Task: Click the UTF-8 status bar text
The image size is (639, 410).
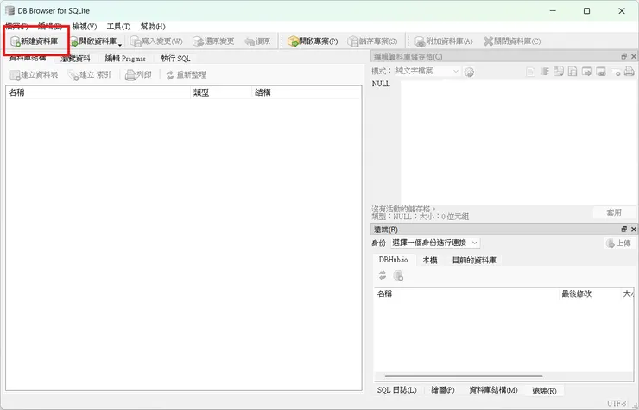Action: click(x=617, y=403)
